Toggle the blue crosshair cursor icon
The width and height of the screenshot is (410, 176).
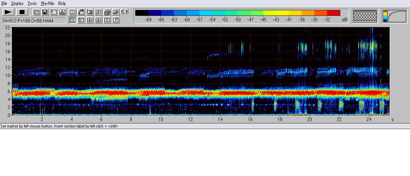click(98, 20)
